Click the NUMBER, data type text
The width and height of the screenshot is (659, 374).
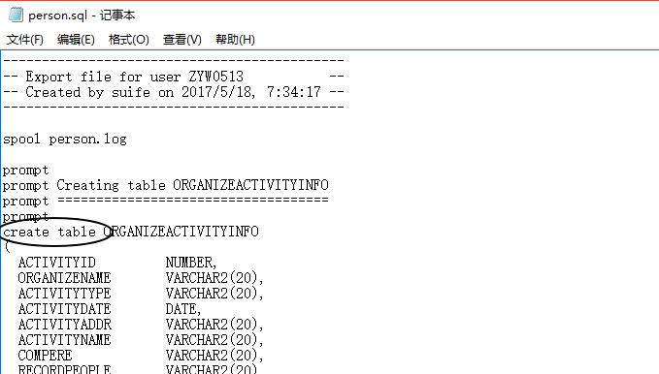191,263
